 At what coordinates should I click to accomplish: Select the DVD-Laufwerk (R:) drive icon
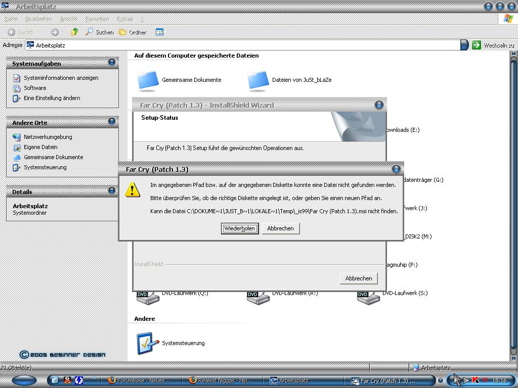click(258, 298)
